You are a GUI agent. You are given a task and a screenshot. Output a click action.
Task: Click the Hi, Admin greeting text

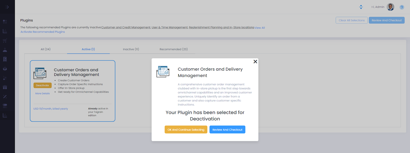point(378,7)
